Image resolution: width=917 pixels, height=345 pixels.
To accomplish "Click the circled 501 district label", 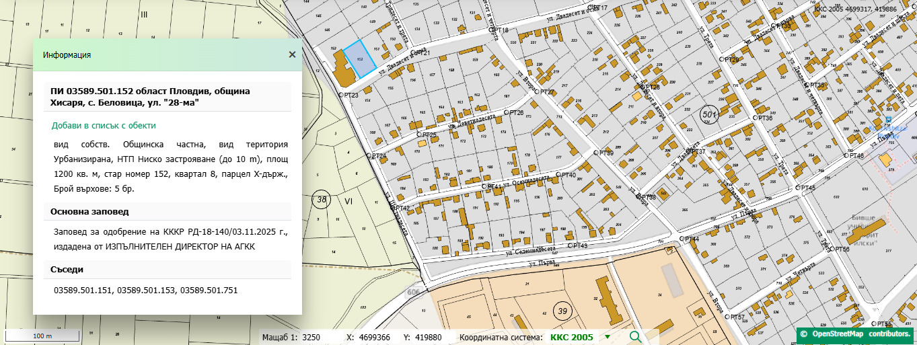I will point(710,115).
